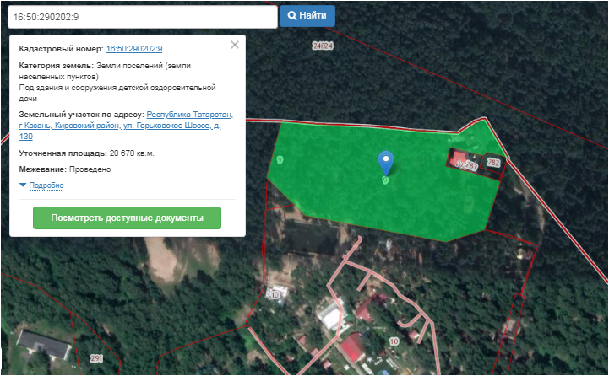Click the blue map location pin
The image size is (609, 376).
tap(386, 163)
